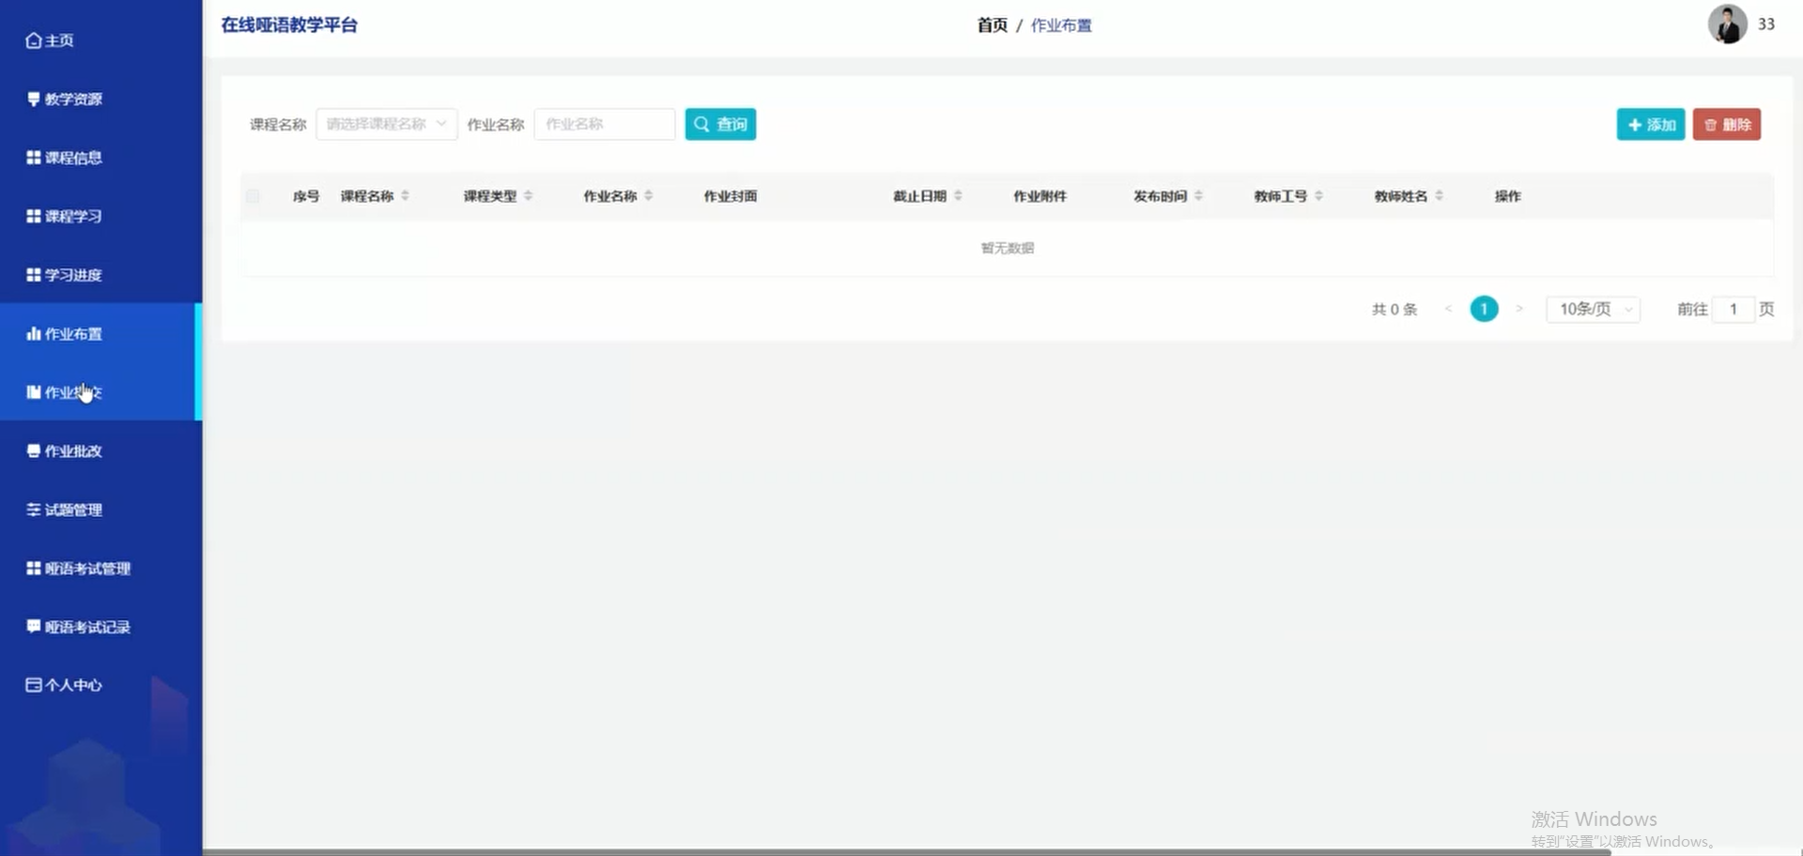The image size is (1803, 856).
Task: Open the 课程名称 course selection dropdown
Action: [386, 124]
